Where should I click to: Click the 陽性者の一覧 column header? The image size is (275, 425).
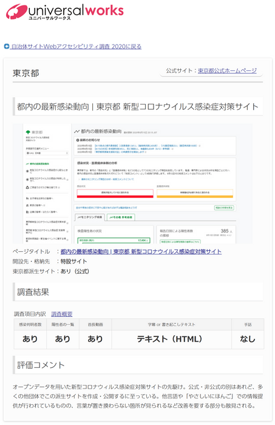63,324
